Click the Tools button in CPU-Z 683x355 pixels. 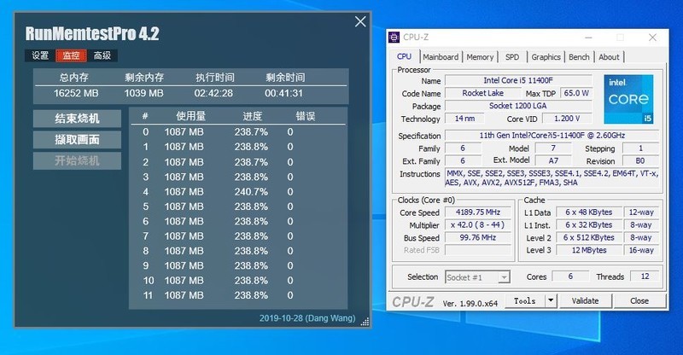525,301
